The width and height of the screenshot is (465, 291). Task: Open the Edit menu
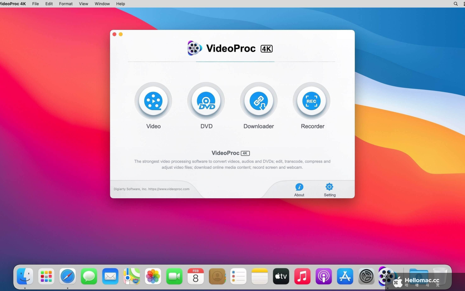[49, 4]
